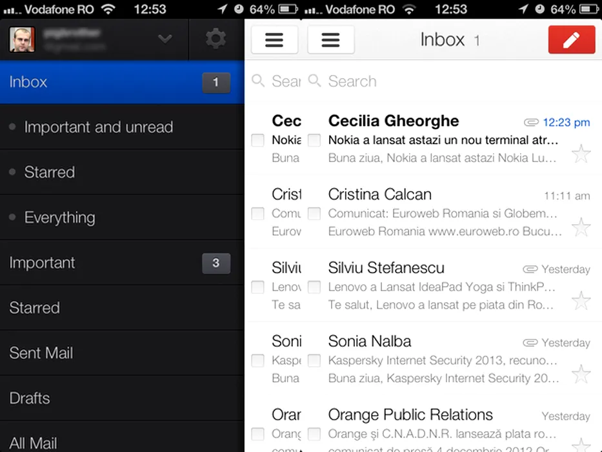Open the Important label
The width and height of the screenshot is (602, 452).
point(122,263)
